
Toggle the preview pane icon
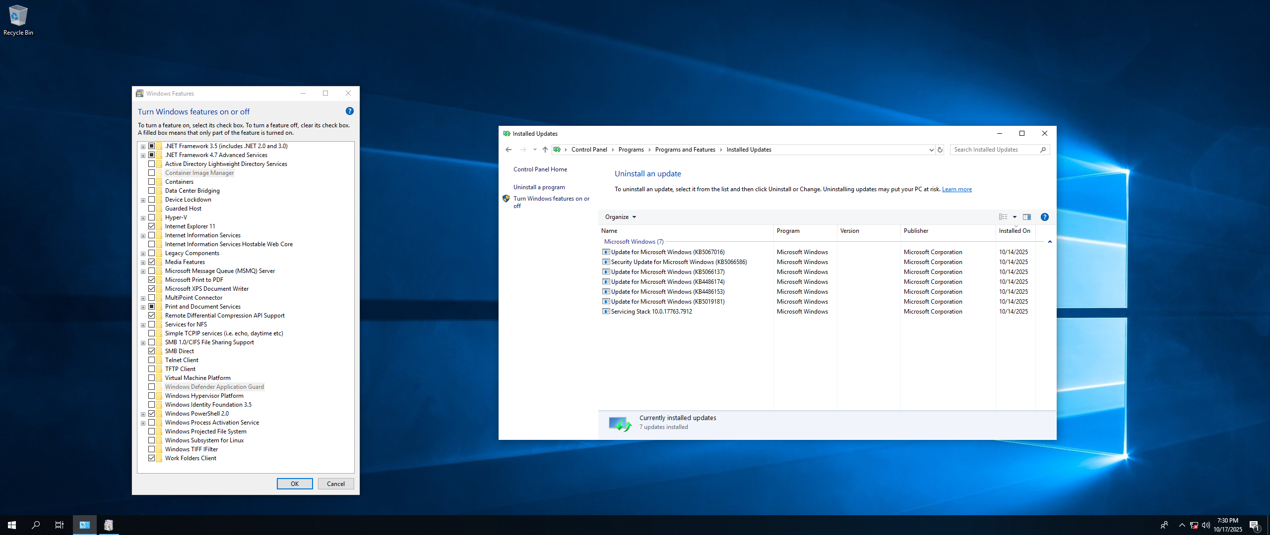click(1027, 217)
